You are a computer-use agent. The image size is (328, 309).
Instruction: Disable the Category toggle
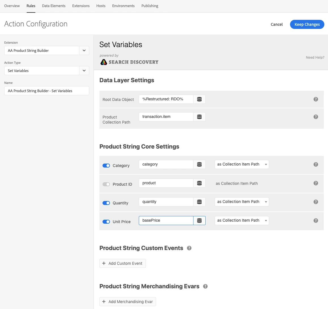(106, 166)
